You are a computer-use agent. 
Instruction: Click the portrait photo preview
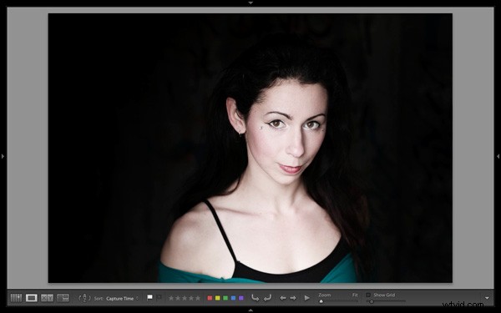click(x=250, y=148)
